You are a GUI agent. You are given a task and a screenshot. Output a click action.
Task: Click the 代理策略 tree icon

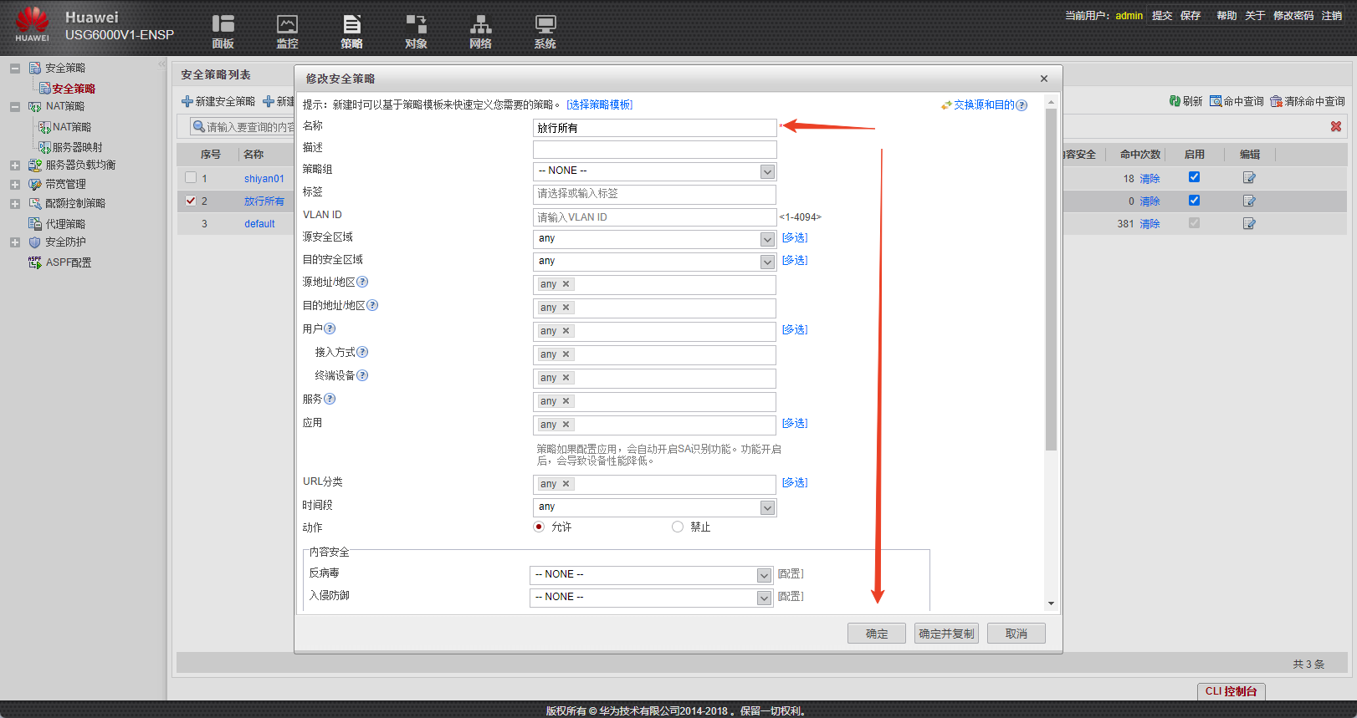click(x=35, y=223)
